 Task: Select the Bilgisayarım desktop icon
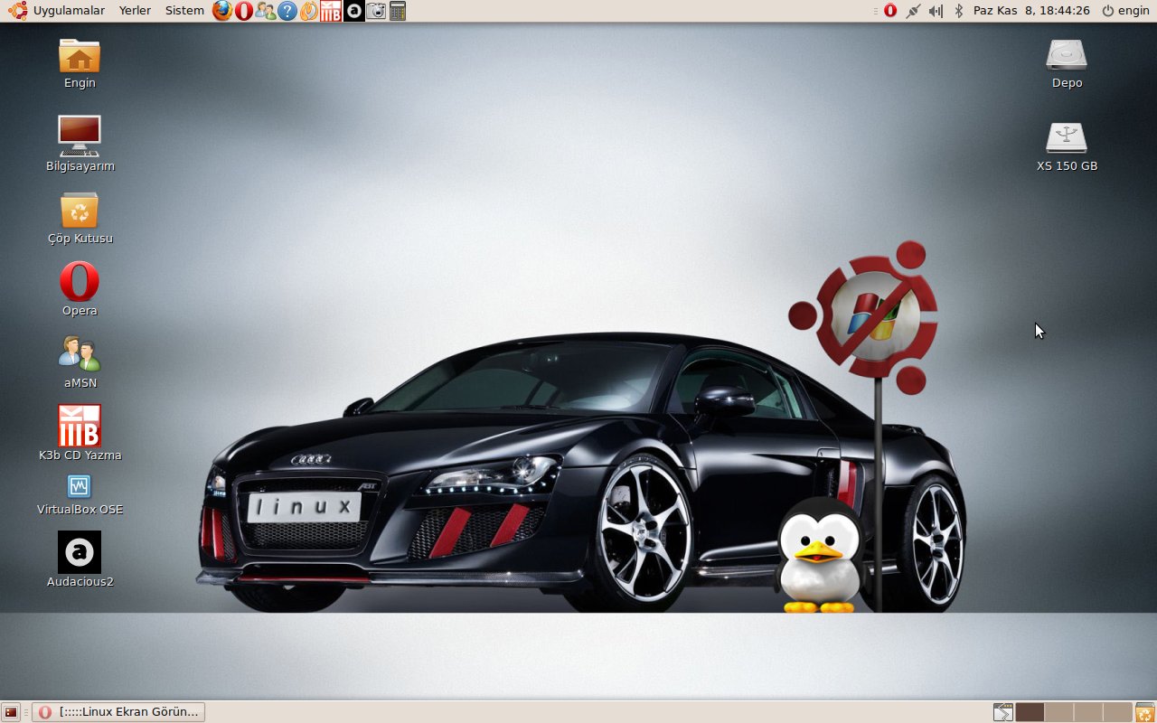point(80,144)
